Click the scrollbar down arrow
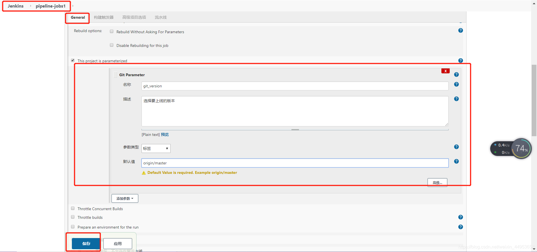 point(534,249)
